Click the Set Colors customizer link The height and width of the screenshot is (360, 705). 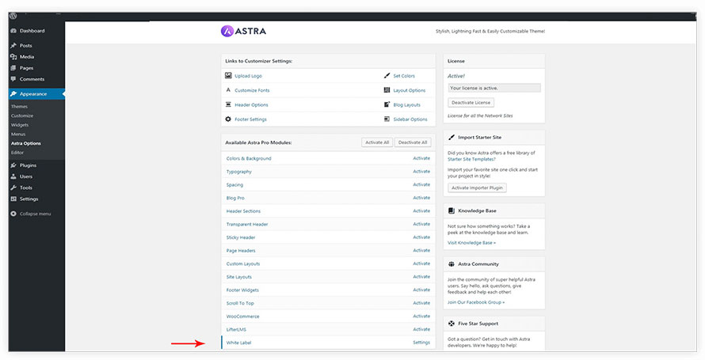(404, 76)
